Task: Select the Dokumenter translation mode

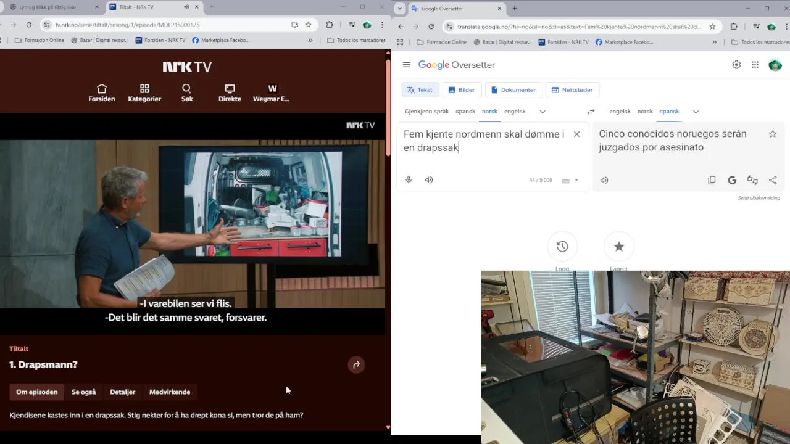Action: point(513,90)
